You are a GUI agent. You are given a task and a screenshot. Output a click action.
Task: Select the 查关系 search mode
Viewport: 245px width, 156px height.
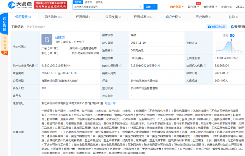click(99, 2)
